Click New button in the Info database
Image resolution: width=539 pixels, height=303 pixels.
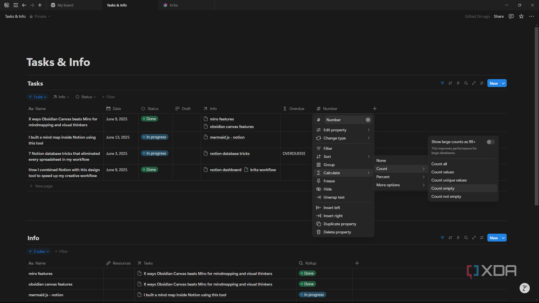(494, 238)
